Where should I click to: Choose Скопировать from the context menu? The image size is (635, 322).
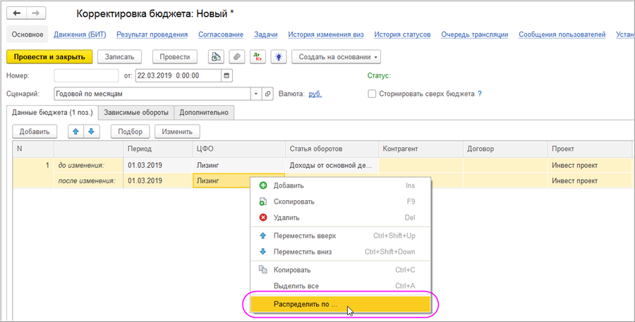[x=294, y=202]
